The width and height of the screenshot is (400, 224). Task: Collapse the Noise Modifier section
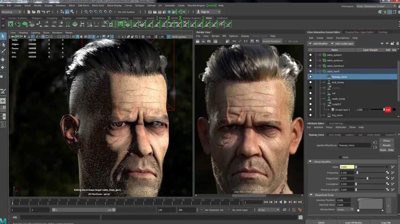(x=311, y=162)
